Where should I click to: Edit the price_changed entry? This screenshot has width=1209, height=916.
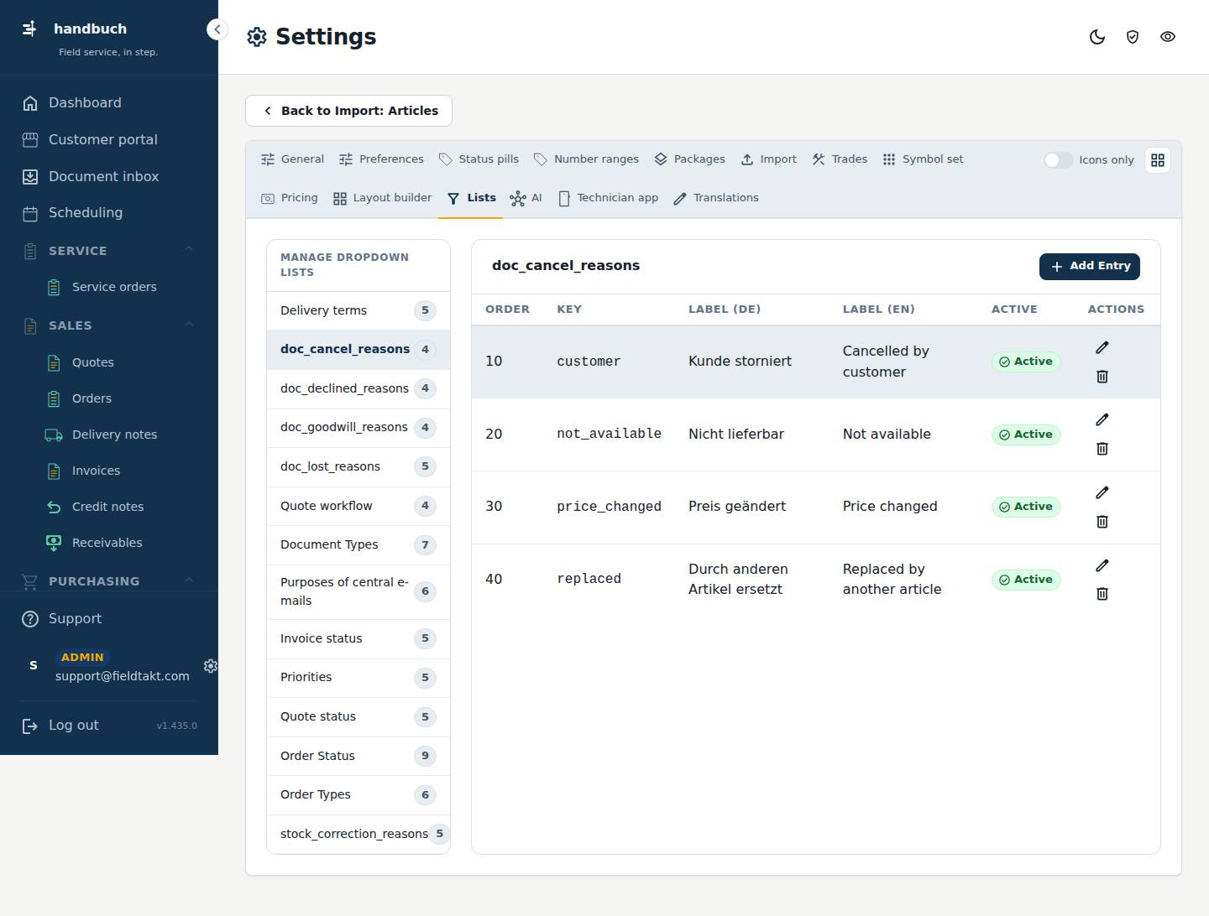[1102, 492]
